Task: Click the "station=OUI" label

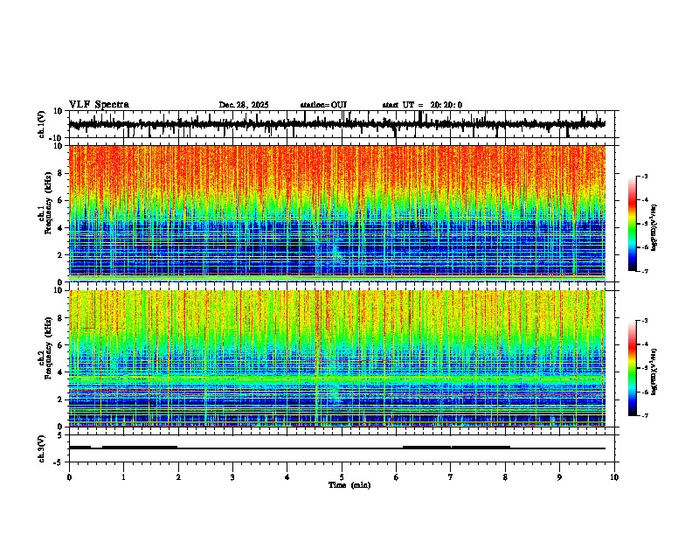Action: [323, 105]
